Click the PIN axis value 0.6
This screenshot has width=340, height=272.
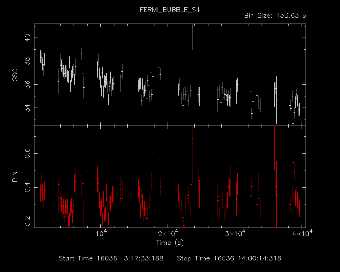click(28, 153)
